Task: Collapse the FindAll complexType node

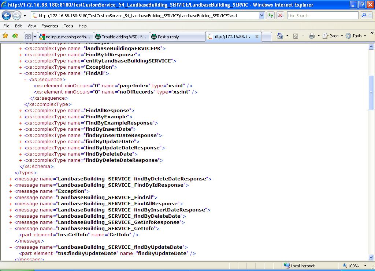Action: coord(21,73)
